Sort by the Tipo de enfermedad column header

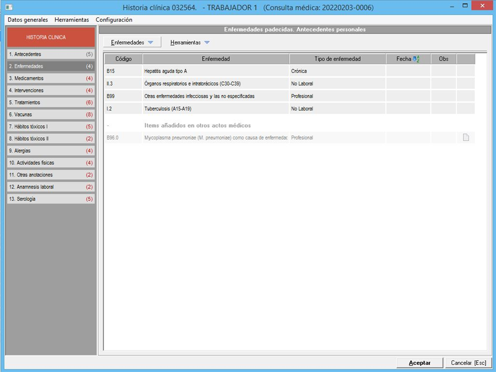pos(337,59)
